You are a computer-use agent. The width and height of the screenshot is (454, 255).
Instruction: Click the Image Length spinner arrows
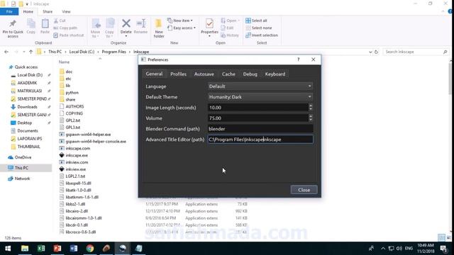click(311, 107)
